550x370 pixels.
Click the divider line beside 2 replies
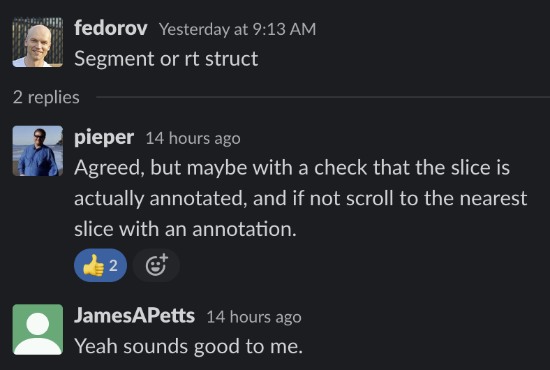click(322, 97)
